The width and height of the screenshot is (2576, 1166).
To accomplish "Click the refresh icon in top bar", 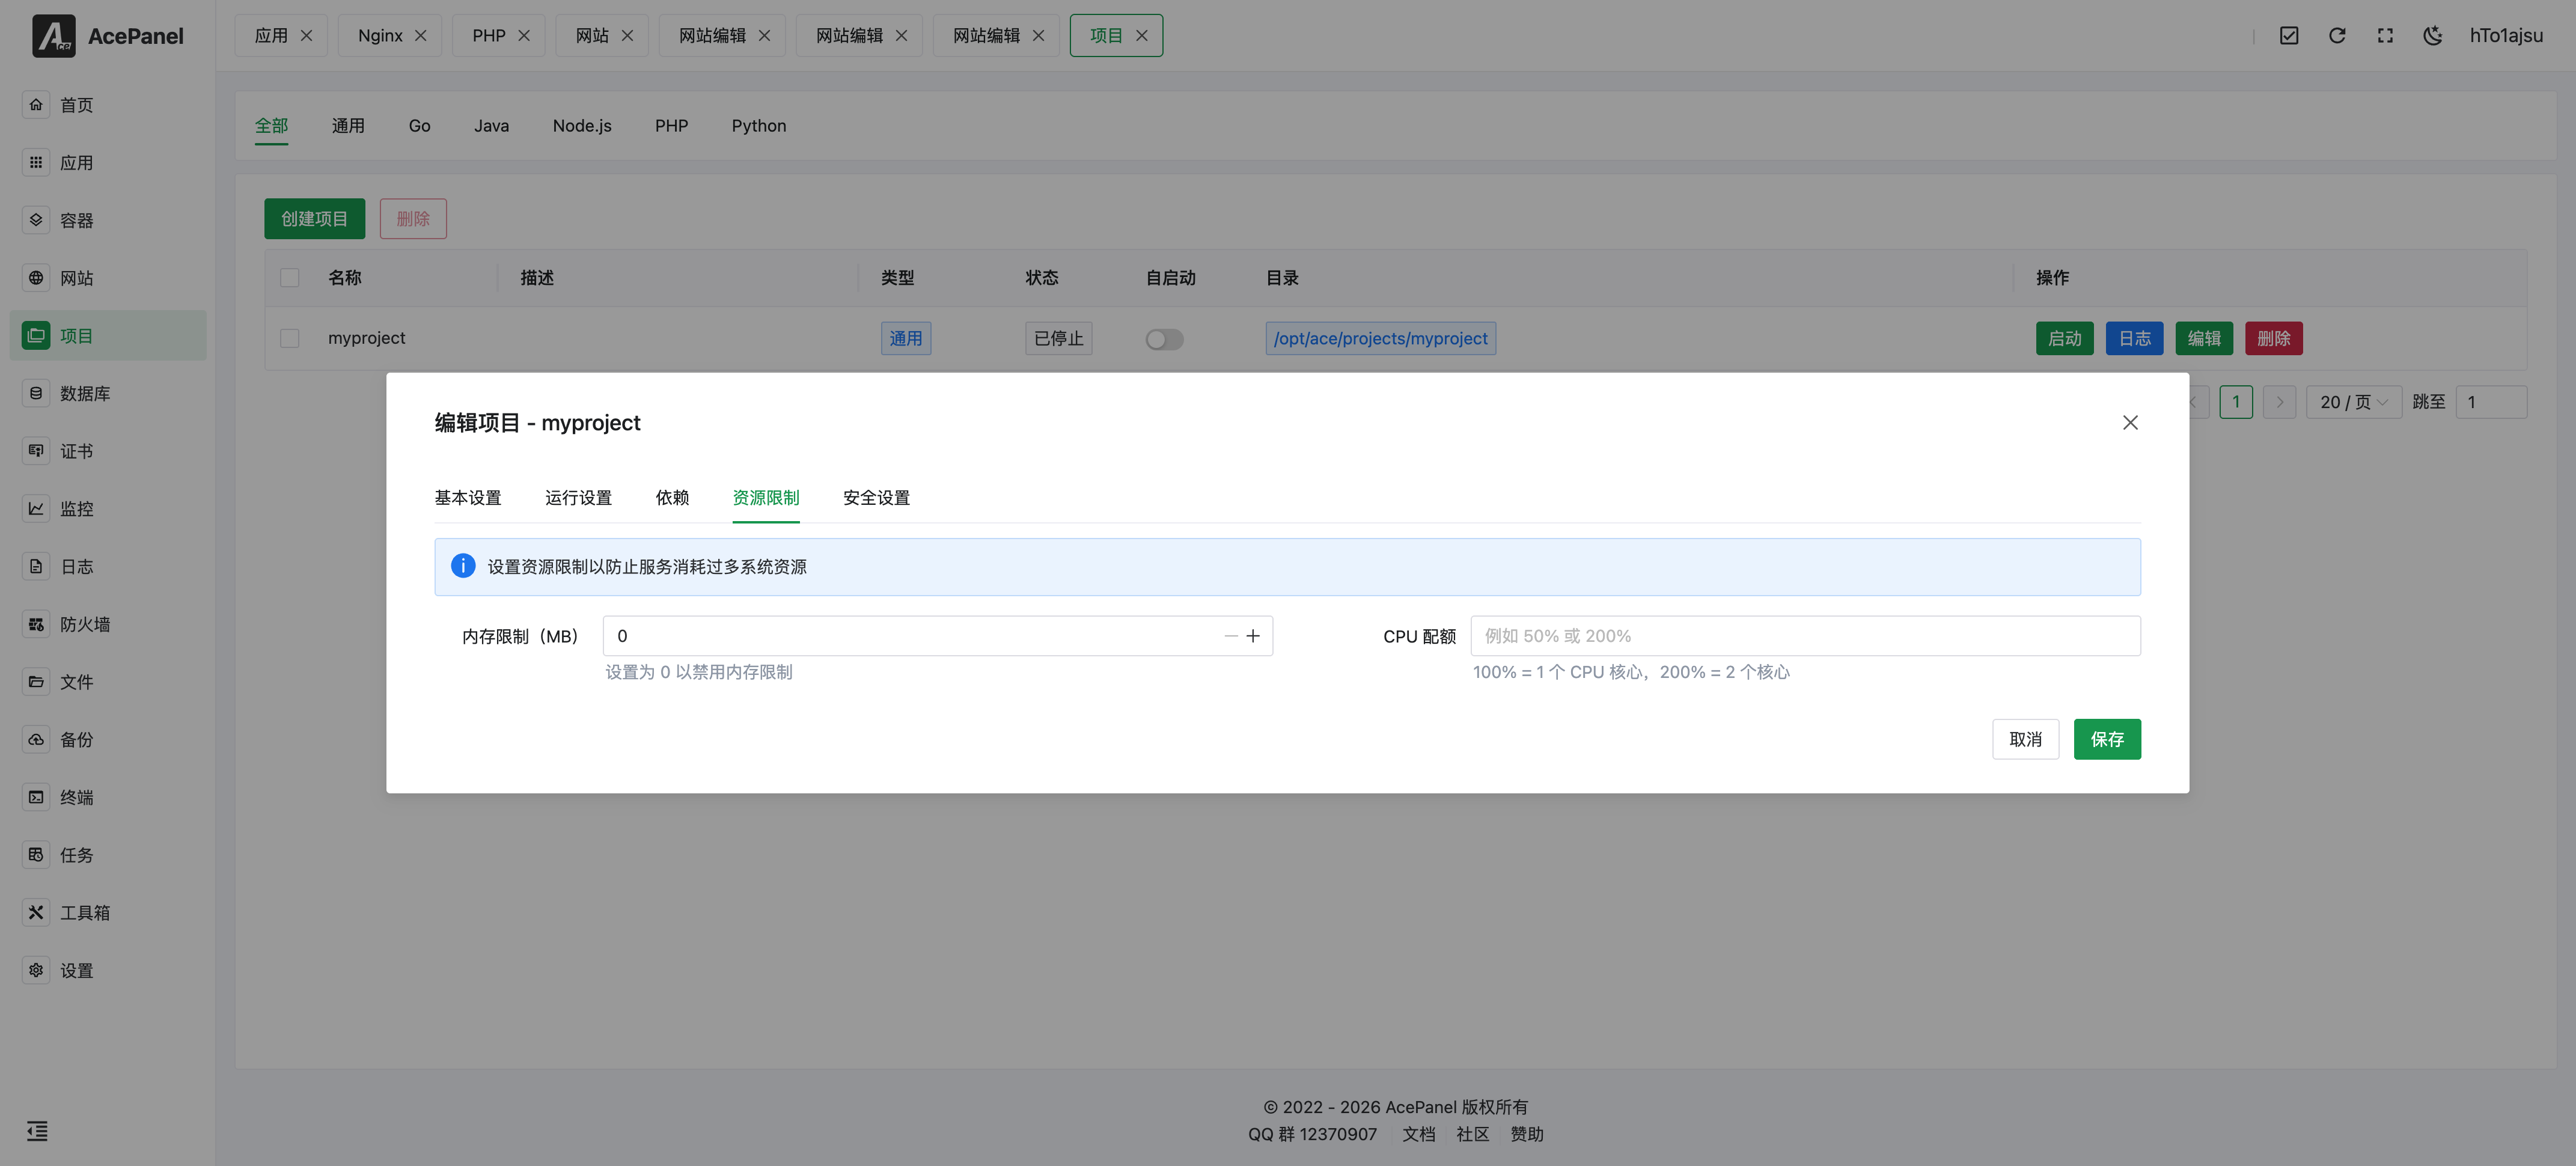I will click(2336, 36).
